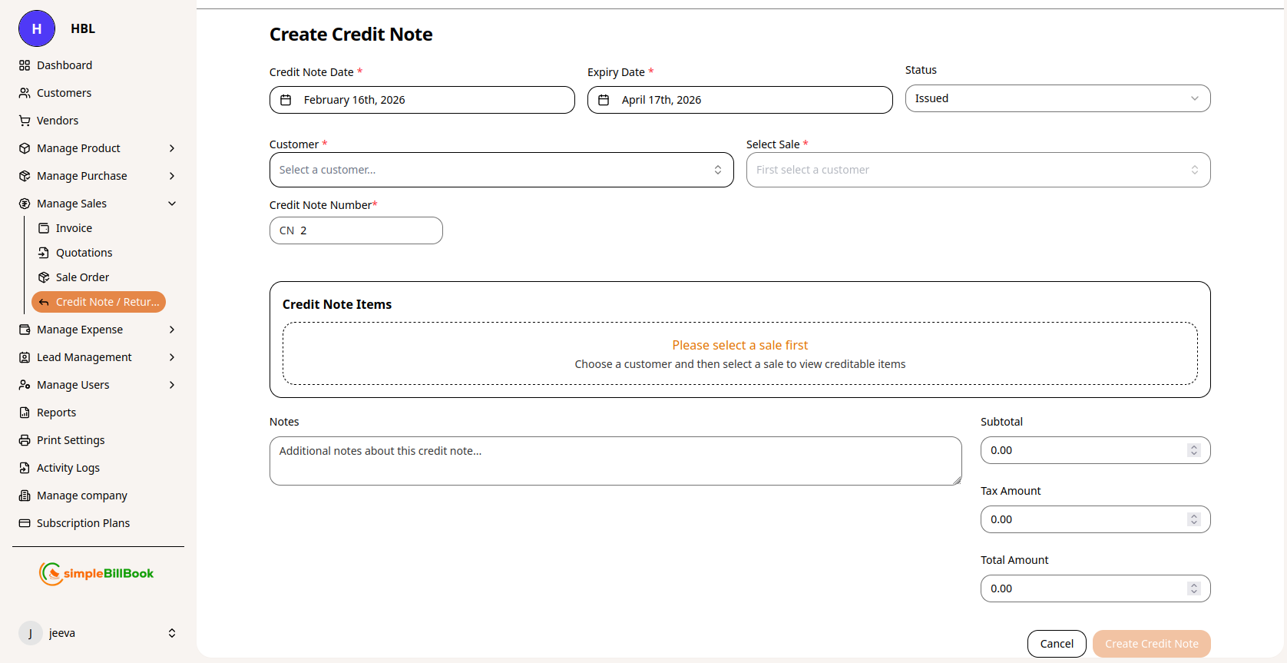Go to Quotations under Manage Sales

(84, 253)
